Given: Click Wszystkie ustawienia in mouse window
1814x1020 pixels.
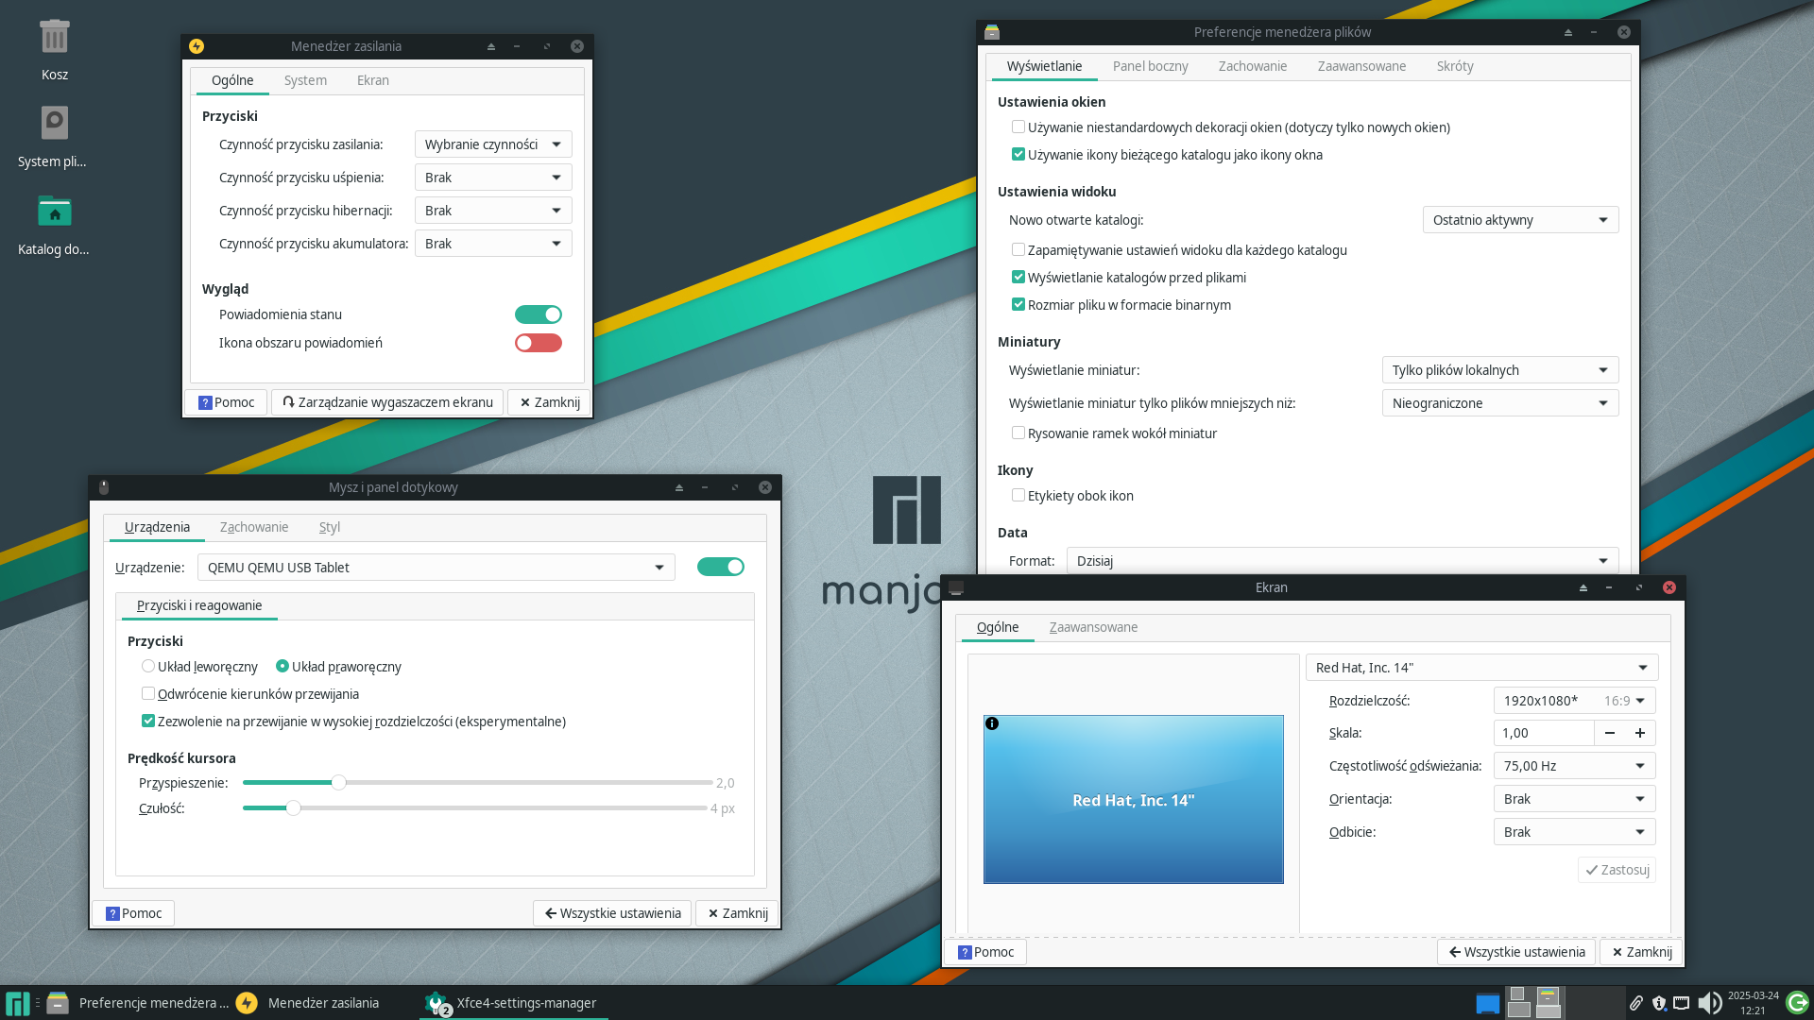Looking at the screenshot, I should pyautogui.click(x=612, y=913).
